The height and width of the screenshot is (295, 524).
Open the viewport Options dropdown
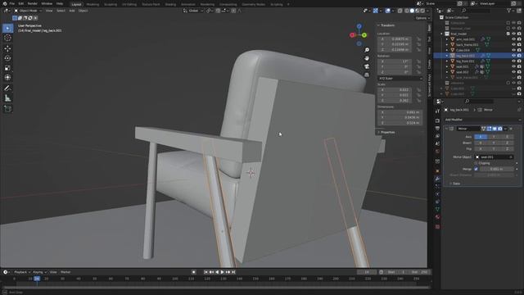click(422, 18)
